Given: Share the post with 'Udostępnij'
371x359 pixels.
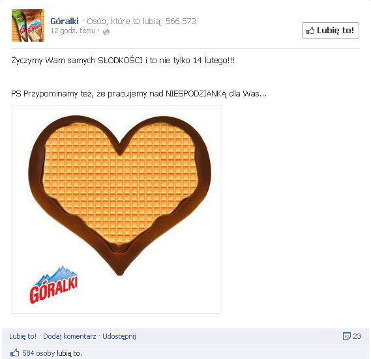Looking at the screenshot, I should pyautogui.click(x=119, y=336).
